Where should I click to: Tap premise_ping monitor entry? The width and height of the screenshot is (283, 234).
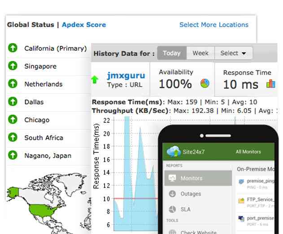[x=256, y=184]
